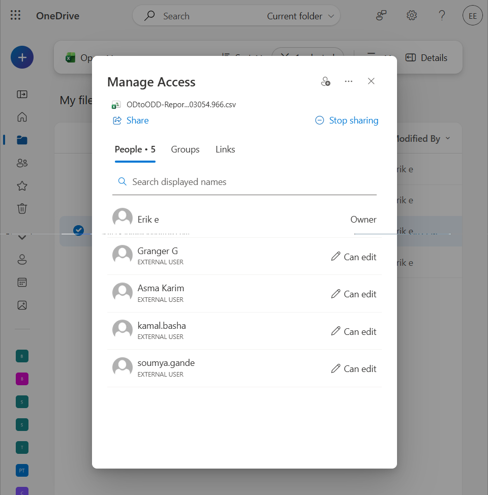Open the Recycle bin icon

[x=22, y=208]
